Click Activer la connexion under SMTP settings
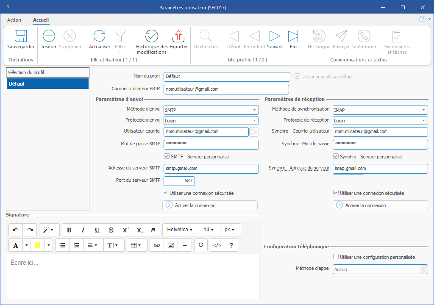Viewport: 434px width, 305px height. (210, 205)
